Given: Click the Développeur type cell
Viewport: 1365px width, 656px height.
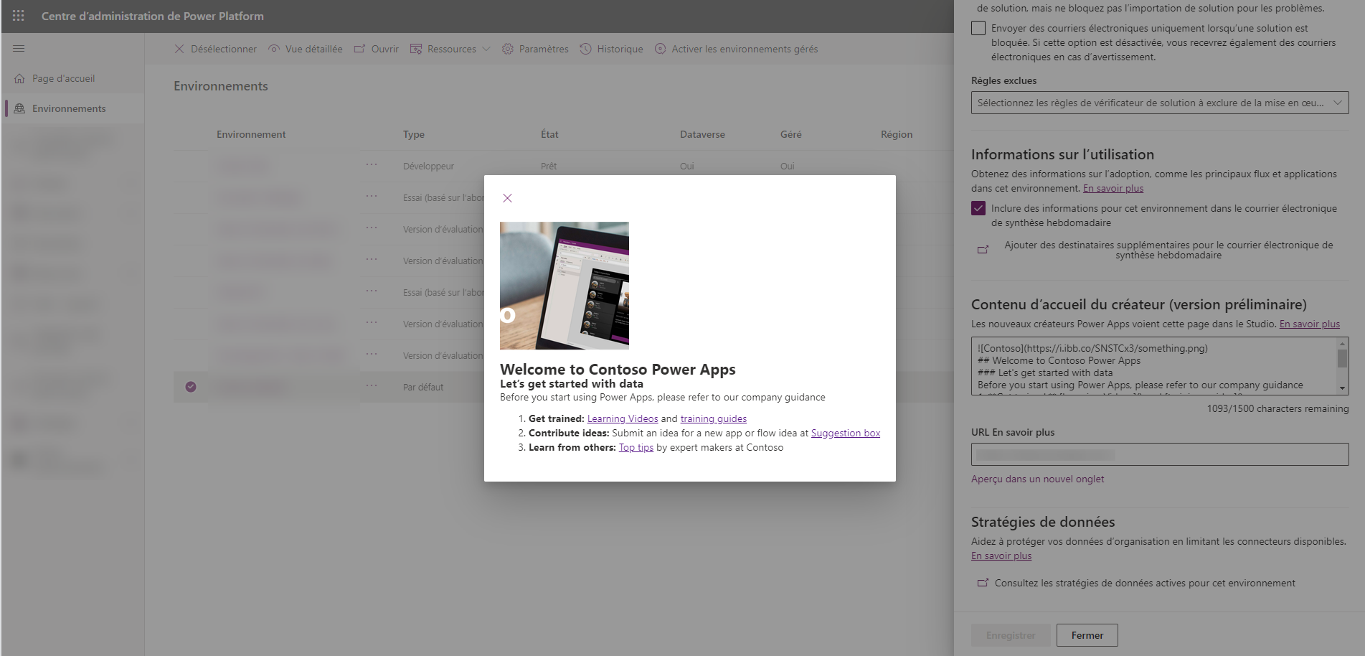Looking at the screenshot, I should click(428, 166).
